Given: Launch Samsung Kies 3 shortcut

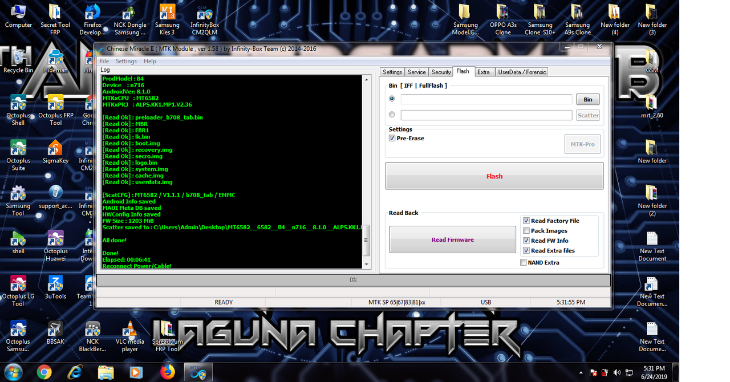Looking at the screenshot, I should pyautogui.click(x=167, y=20).
